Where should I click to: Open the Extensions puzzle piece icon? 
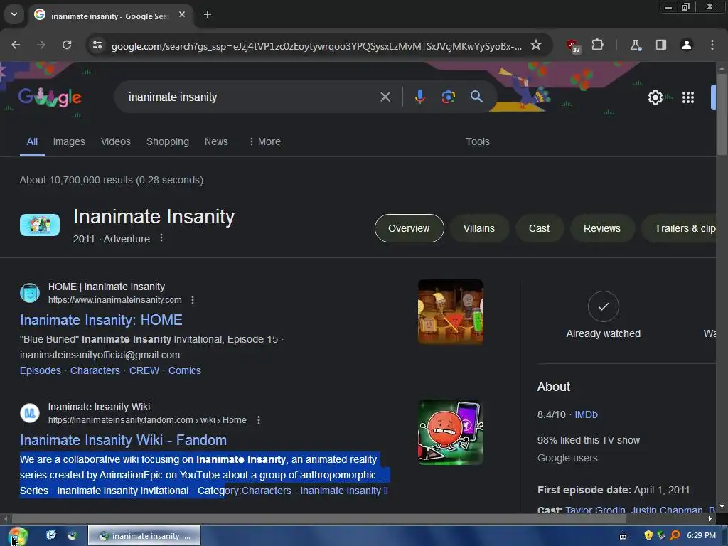(597, 45)
